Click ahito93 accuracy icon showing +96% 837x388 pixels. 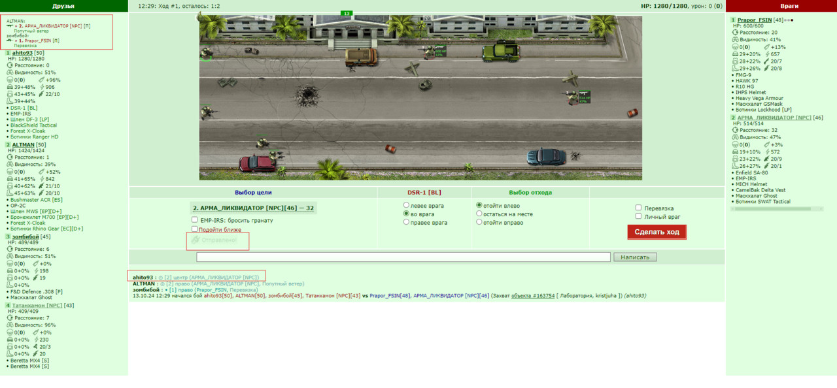43,80
